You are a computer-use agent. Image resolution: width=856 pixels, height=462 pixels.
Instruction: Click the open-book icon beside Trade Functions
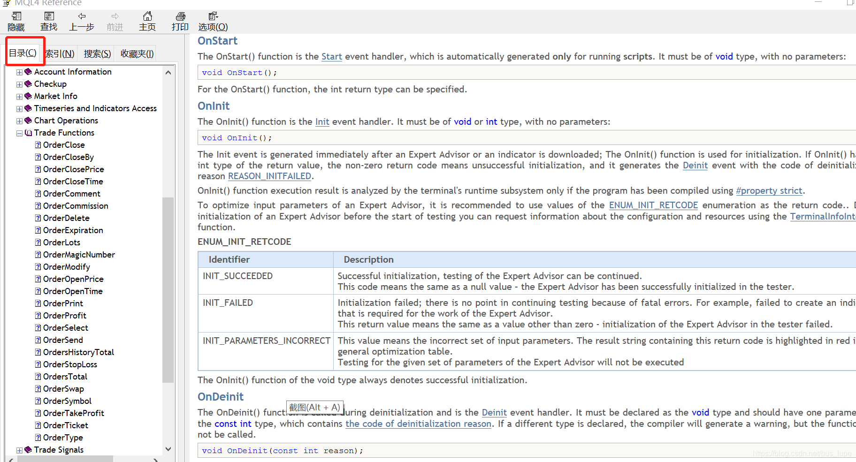click(x=28, y=133)
